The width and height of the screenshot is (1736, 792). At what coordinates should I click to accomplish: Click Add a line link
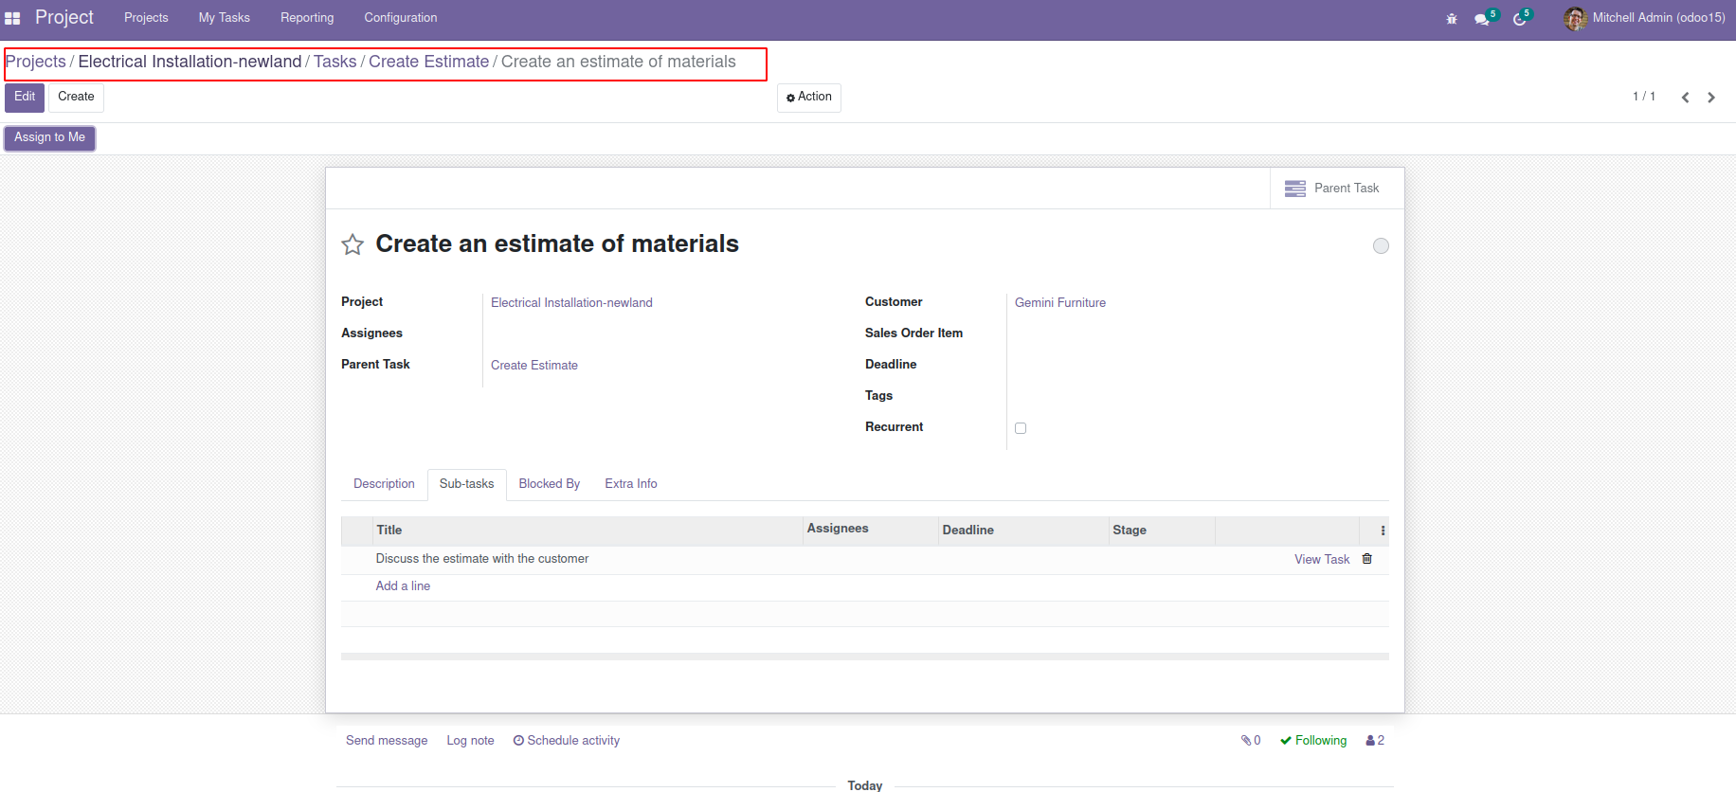403,586
